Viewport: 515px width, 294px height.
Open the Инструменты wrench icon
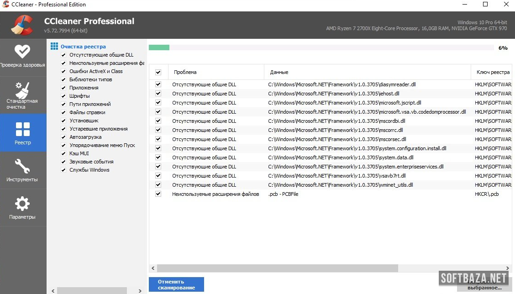[x=22, y=166]
